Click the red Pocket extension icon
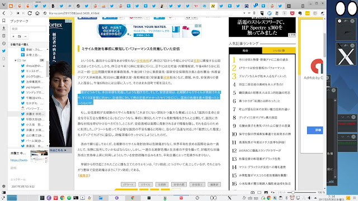358x201 pixels. point(292,13)
